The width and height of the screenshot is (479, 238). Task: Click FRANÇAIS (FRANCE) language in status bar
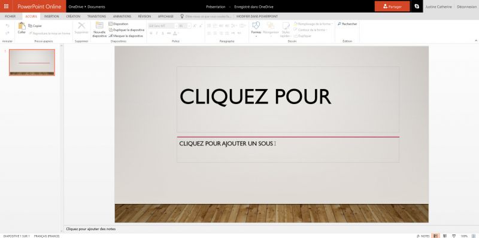pyautogui.click(x=47, y=236)
